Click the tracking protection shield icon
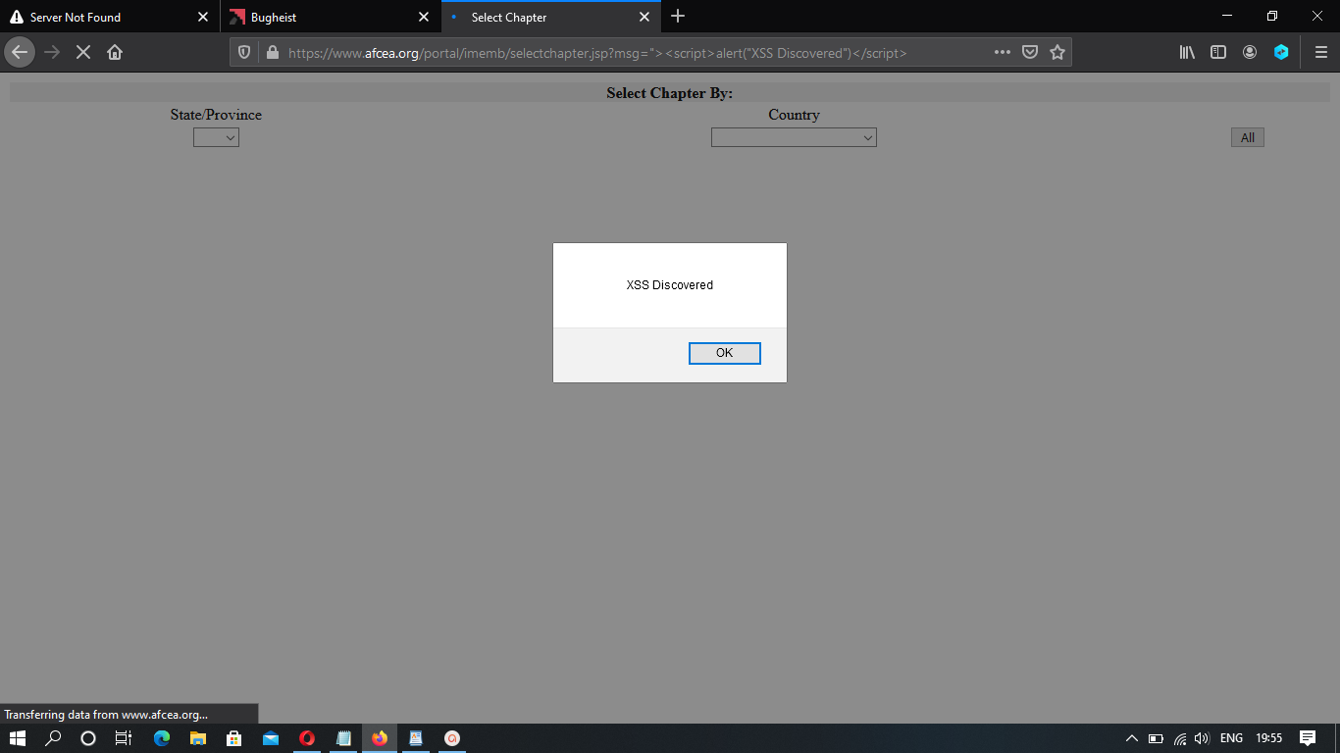 (245, 53)
